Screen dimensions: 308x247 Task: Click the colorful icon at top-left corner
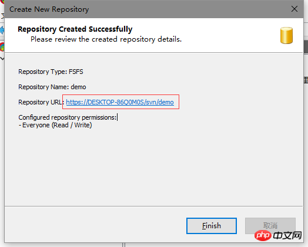point(2,2)
